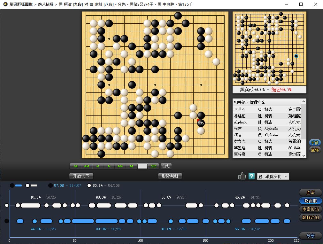The height and width of the screenshot is (244, 323).
Task: Click the move number input field
Action: (142, 166)
